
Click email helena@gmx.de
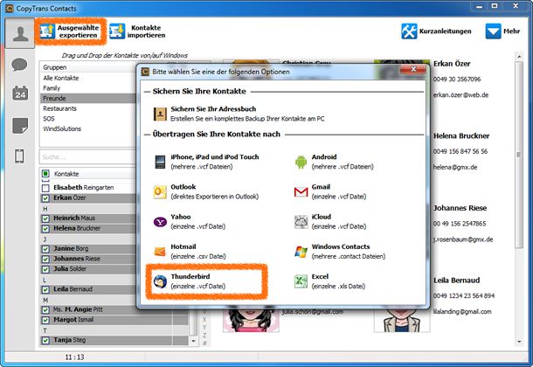[x=455, y=167]
